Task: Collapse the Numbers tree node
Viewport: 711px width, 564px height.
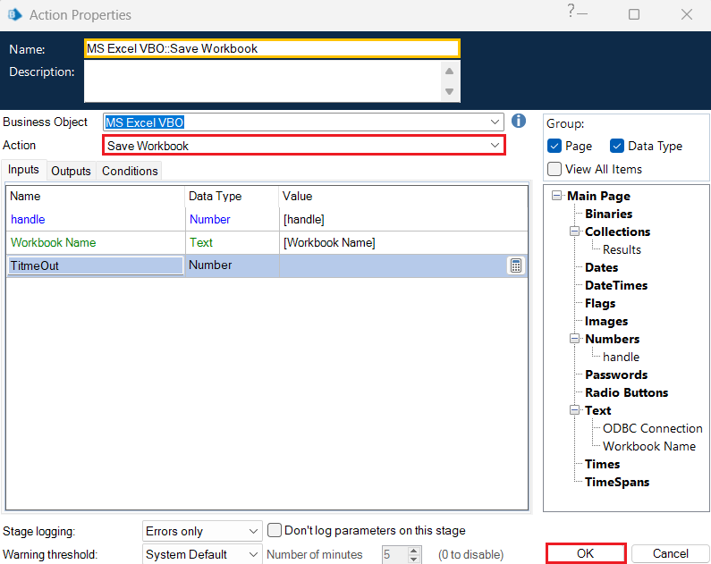Action: tap(575, 339)
